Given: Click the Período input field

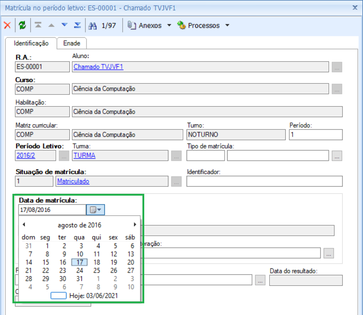Looking at the screenshot, I should 316,135.
